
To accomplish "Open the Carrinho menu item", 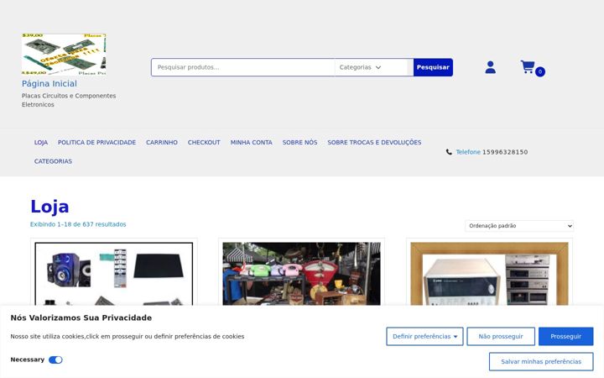I will pyautogui.click(x=162, y=142).
